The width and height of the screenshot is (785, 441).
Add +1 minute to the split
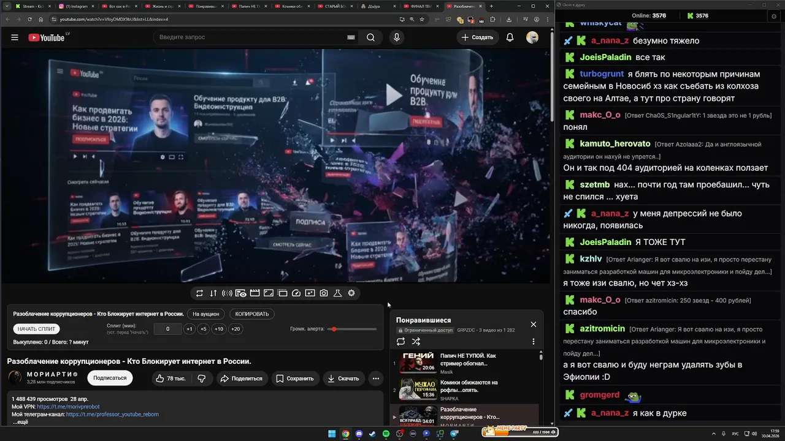coord(190,329)
